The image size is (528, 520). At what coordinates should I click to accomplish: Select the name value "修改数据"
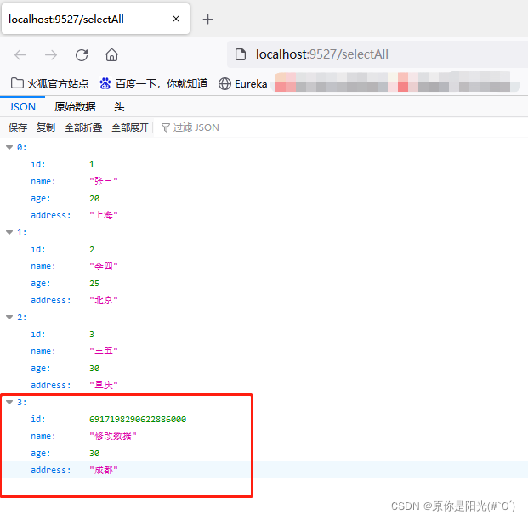coord(113,436)
